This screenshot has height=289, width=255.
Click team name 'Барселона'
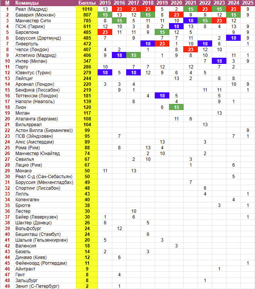[27, 32]
